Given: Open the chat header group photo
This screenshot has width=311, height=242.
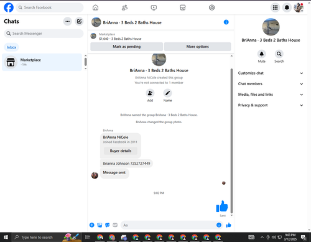Looking at the screenshot, I should [96, 22].
